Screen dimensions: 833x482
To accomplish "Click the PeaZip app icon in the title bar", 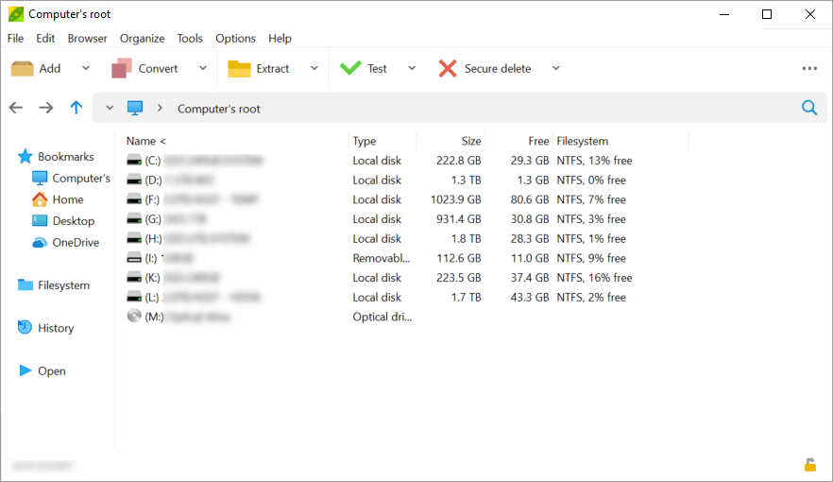I will (16, 14).
